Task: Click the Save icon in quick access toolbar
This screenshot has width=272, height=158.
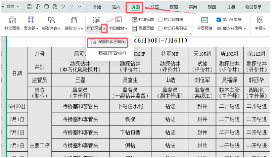Action: pos(30,7)
